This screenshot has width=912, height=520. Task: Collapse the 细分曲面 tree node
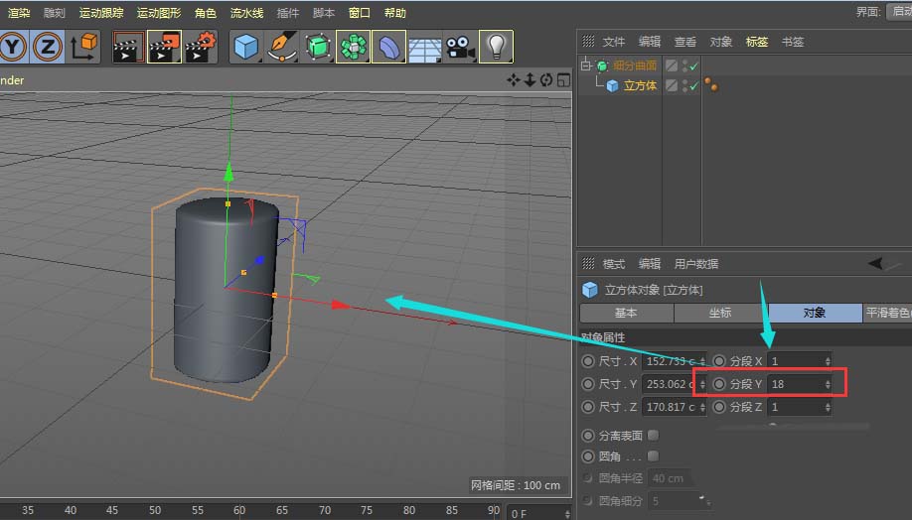(587, 66)
